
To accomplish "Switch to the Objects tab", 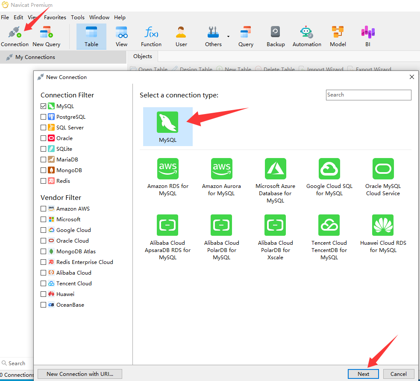I will tap(143, 56).
